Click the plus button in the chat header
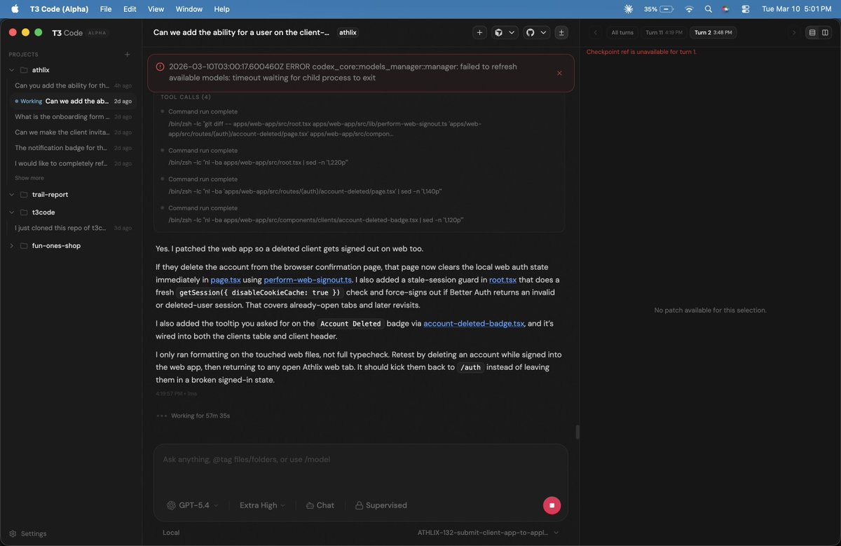 click(x=480, y=32)
